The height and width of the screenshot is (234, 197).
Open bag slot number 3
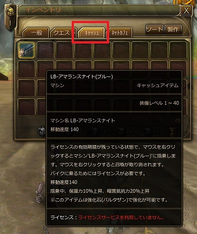tap(98, 132)
